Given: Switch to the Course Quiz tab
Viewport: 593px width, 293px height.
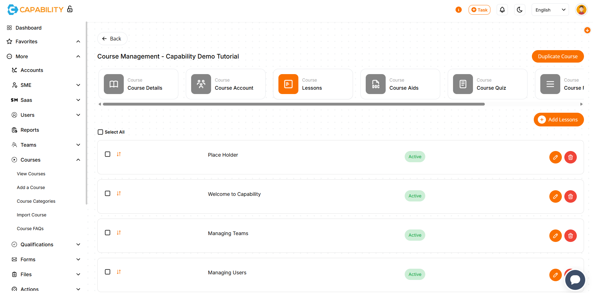Looking at the screenshot, I should point(487,84).
